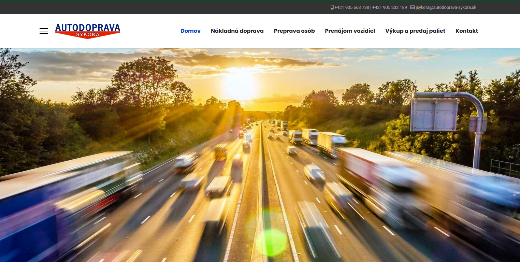Click the mobile phone icon in top bar
The width and height of the screenshot is (520, 262).
point(332,7)
